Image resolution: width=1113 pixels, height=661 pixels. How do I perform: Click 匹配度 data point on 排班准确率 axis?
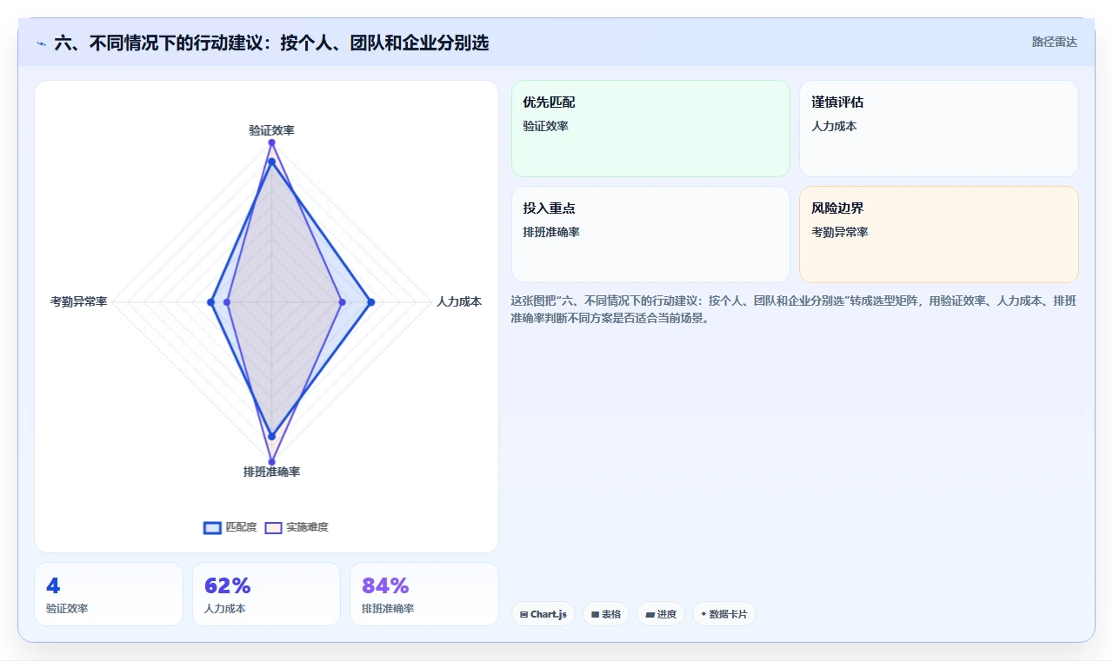coord(271,436)
